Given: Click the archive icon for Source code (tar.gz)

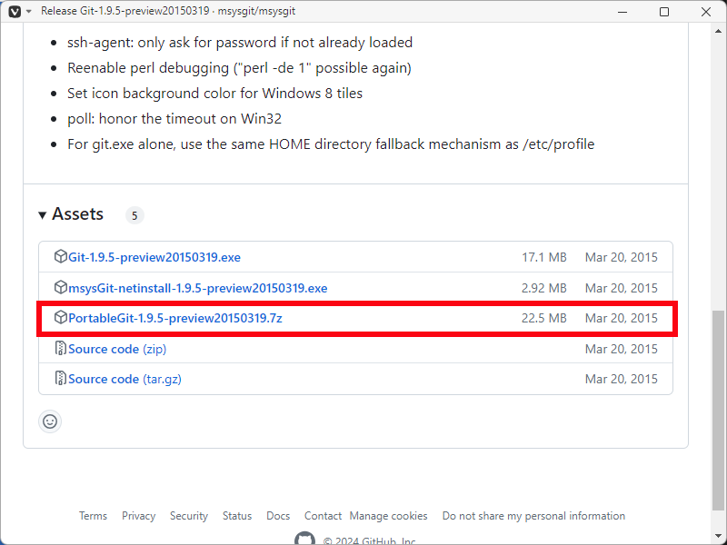Looking at the screenshot, I should pos(61,379).
